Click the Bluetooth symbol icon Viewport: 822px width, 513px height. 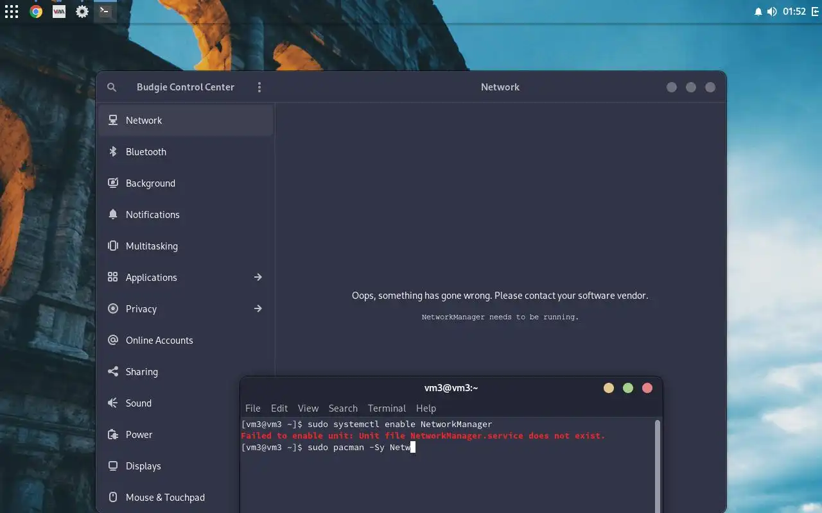coord(113,151)
